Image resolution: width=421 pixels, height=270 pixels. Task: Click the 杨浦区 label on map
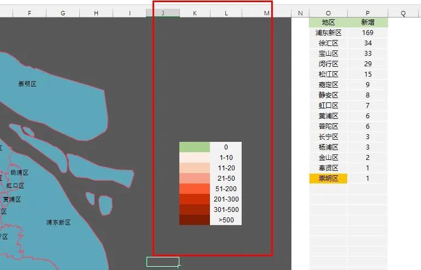coord(19,173)
